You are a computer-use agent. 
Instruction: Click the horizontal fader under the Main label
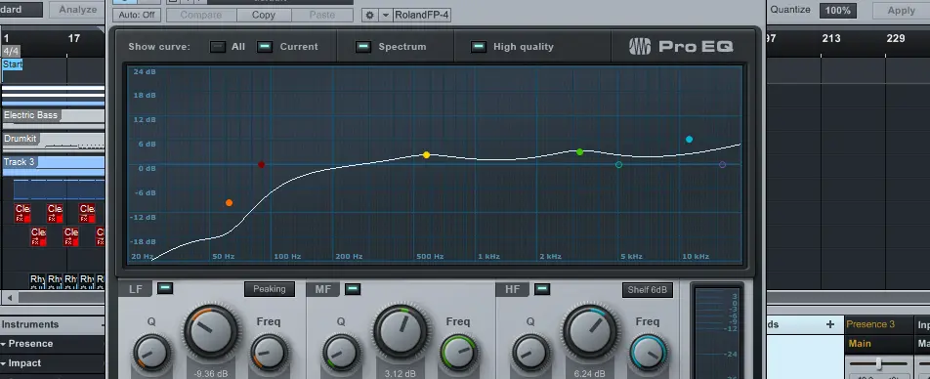(x=879, y=363)
